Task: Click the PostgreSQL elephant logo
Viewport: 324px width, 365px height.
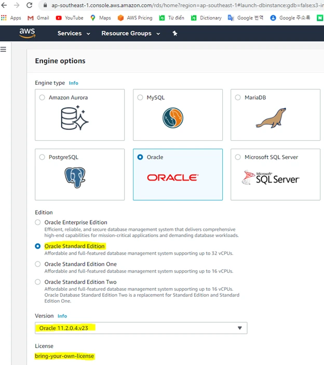Action: click(75, 177)
